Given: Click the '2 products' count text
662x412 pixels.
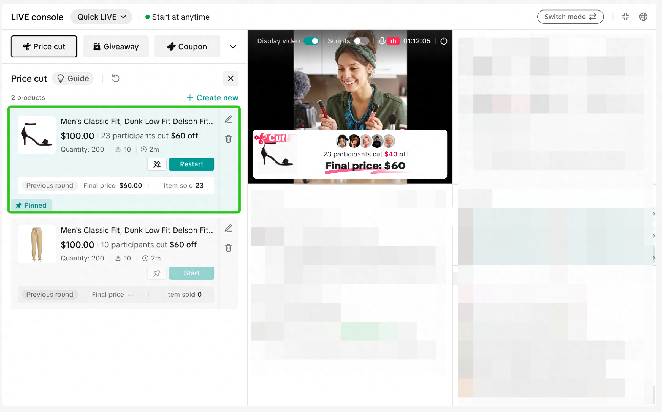Looking at the screenshot, I should (x=28, y=98).
